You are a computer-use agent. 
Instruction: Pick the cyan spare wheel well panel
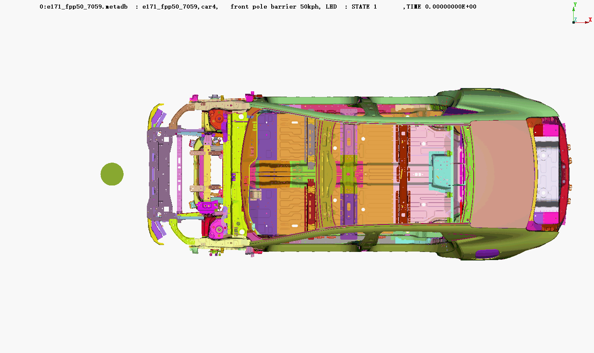[441, 171]
